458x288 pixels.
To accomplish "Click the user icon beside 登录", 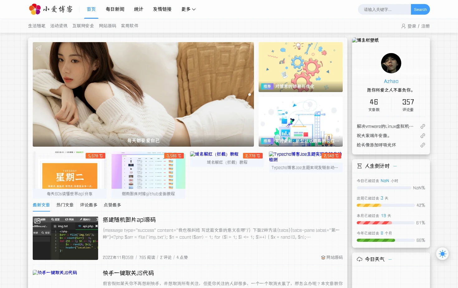I will click(x=403, y=26).
